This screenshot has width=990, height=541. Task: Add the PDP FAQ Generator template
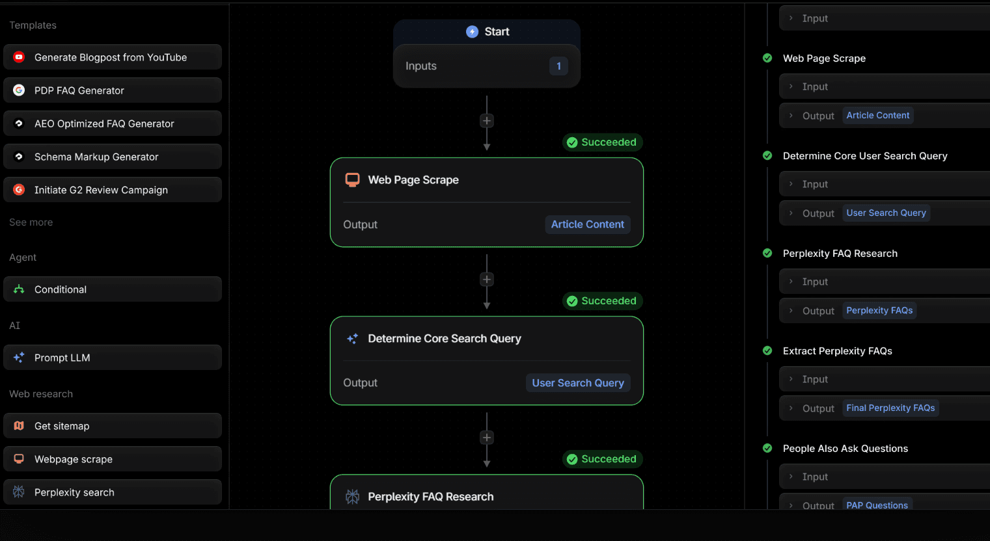point(113,90)
